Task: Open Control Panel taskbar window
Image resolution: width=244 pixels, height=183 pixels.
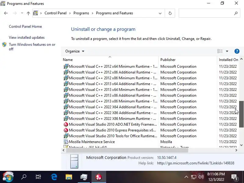Action: coord(84,177)
